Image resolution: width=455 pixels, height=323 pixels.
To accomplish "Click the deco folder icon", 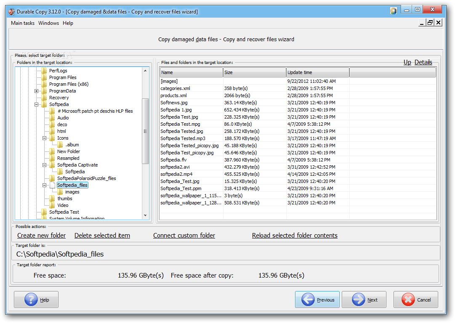I will click(52, 124).
